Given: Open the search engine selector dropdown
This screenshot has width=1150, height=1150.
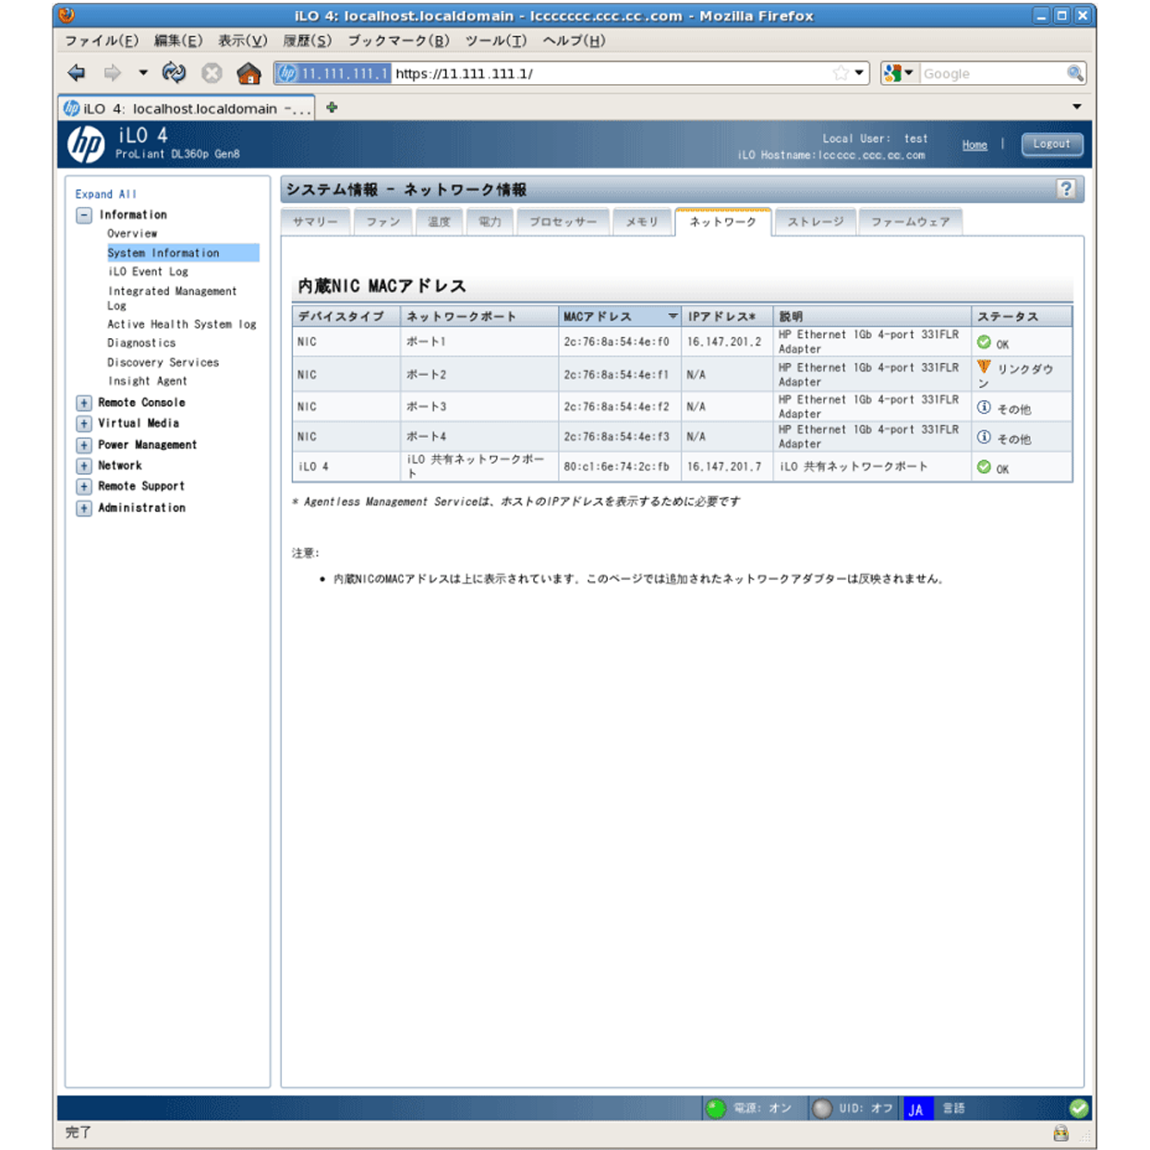Looking at the screenshot, I should (898, 73).
